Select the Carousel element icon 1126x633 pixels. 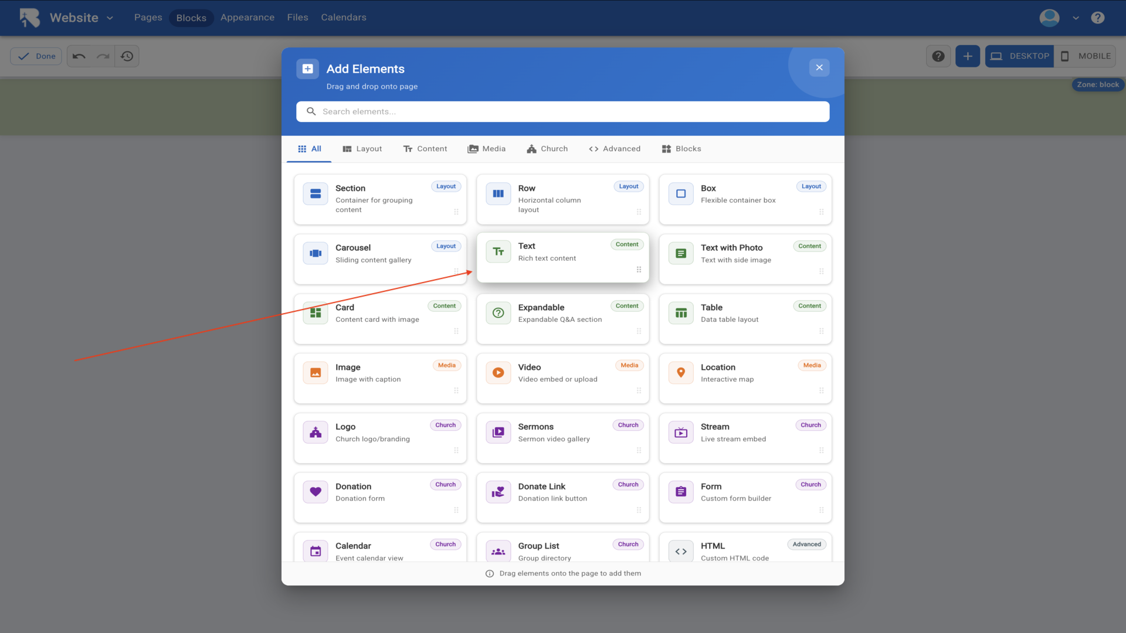pyautogui.click(x=316, y=253)
